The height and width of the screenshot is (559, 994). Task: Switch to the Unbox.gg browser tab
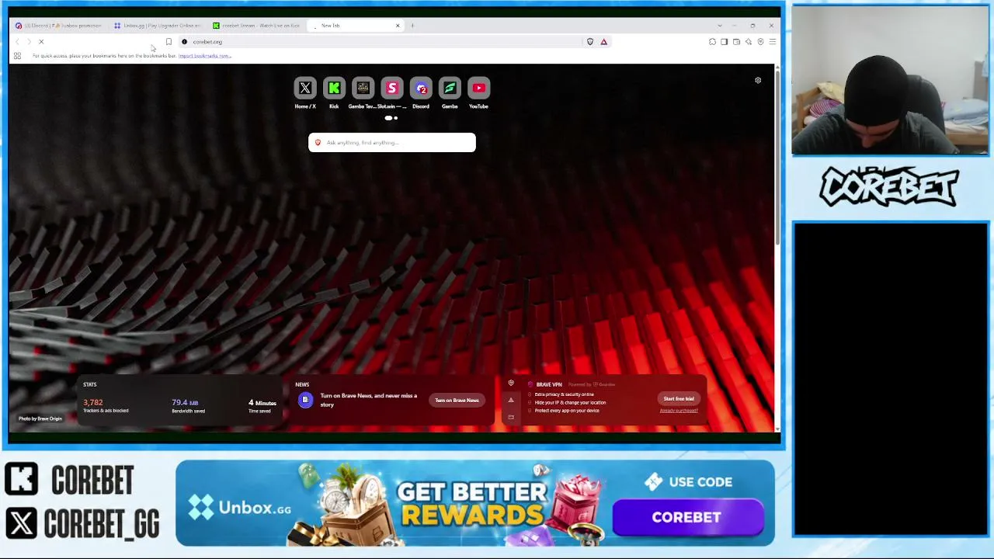click(158, 26)
